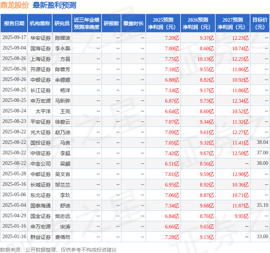Select the 国泰海通 institution cell
This screenshot has height=253, width=270.
(41, 206)
